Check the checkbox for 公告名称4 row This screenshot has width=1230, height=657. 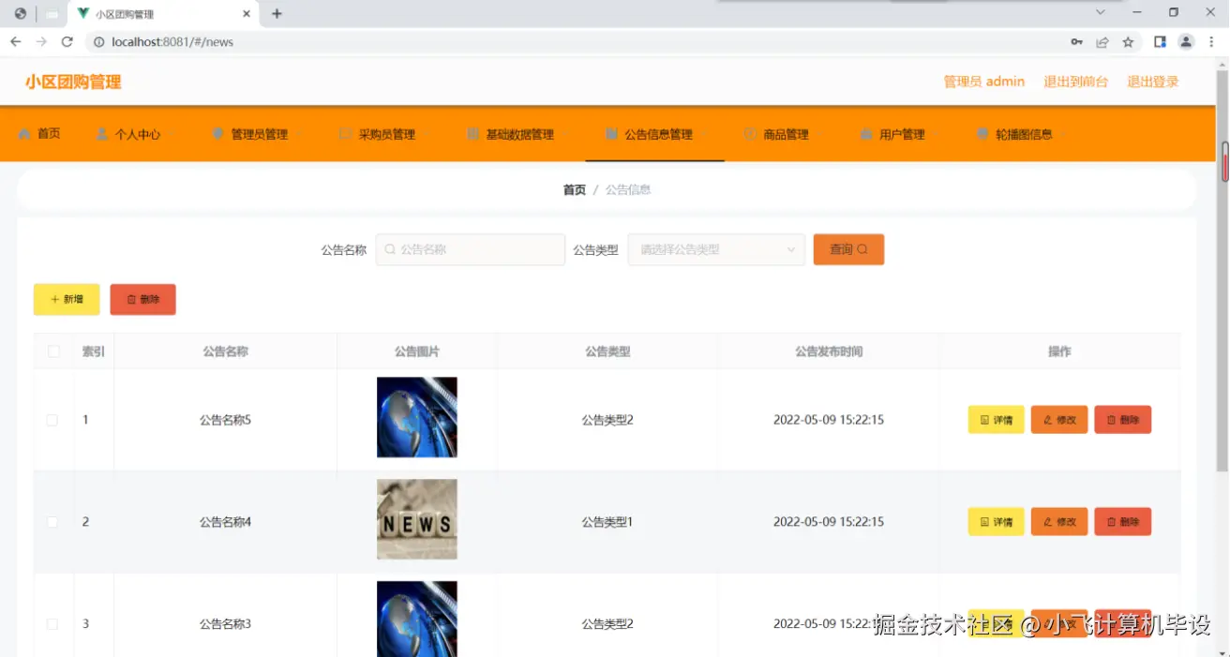pos(52,521)
